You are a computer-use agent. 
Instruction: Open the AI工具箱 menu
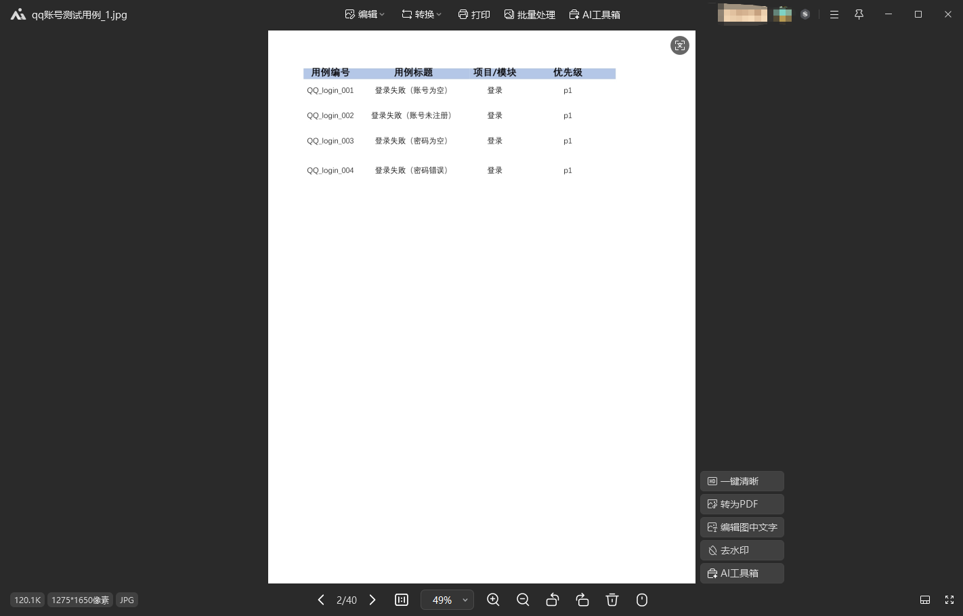click(x=595, y=14)
